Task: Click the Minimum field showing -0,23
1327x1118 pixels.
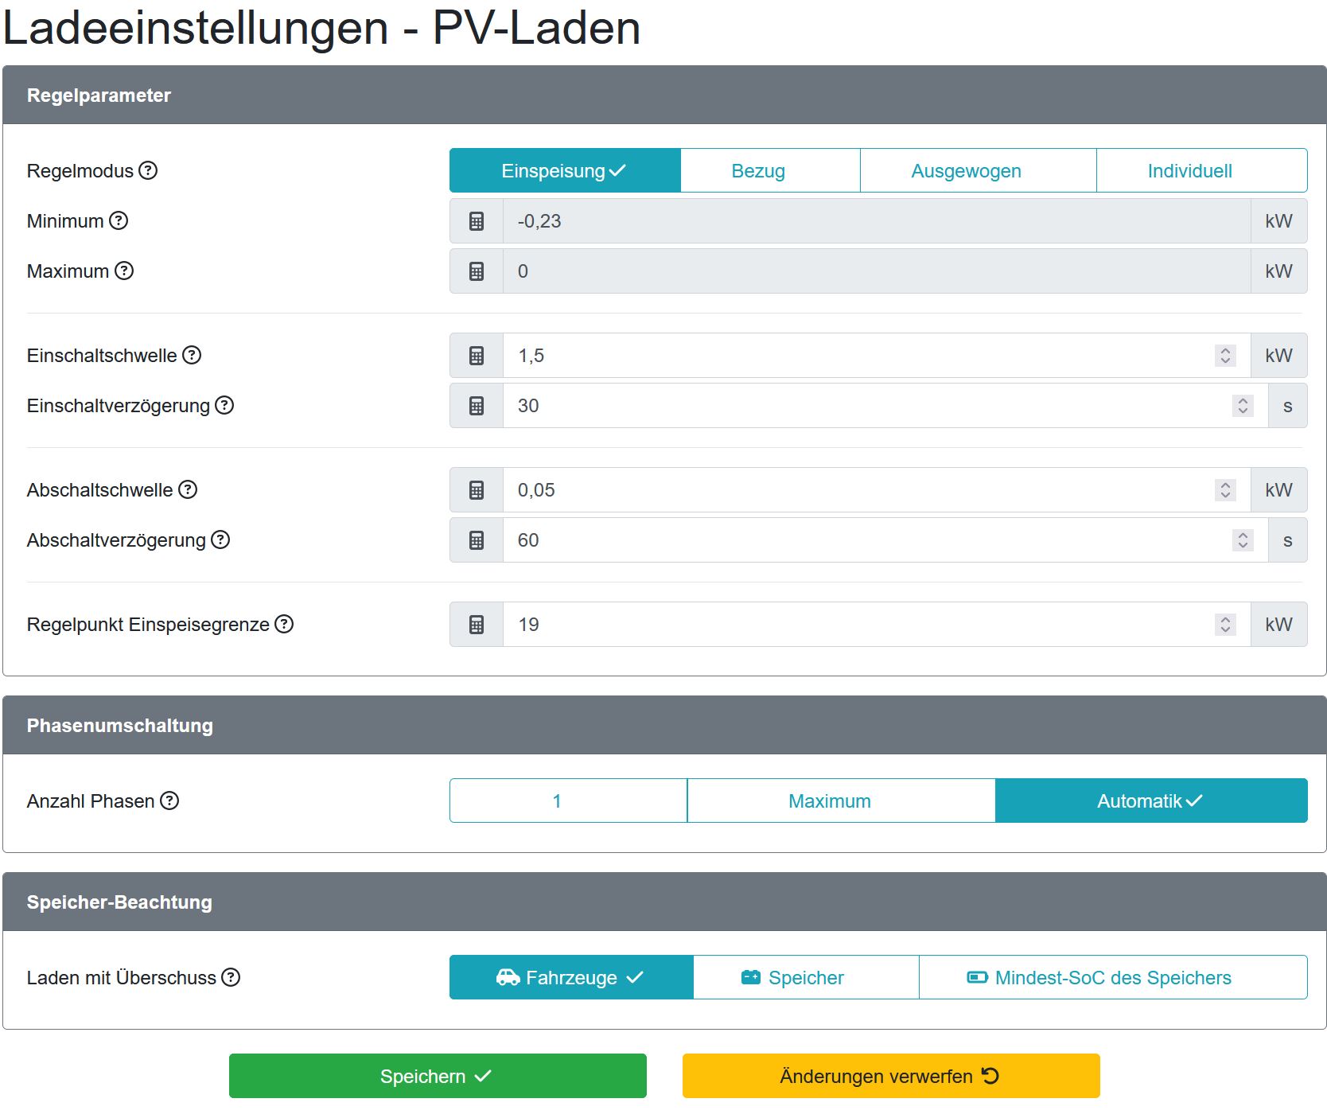Action: pos(877,221)
